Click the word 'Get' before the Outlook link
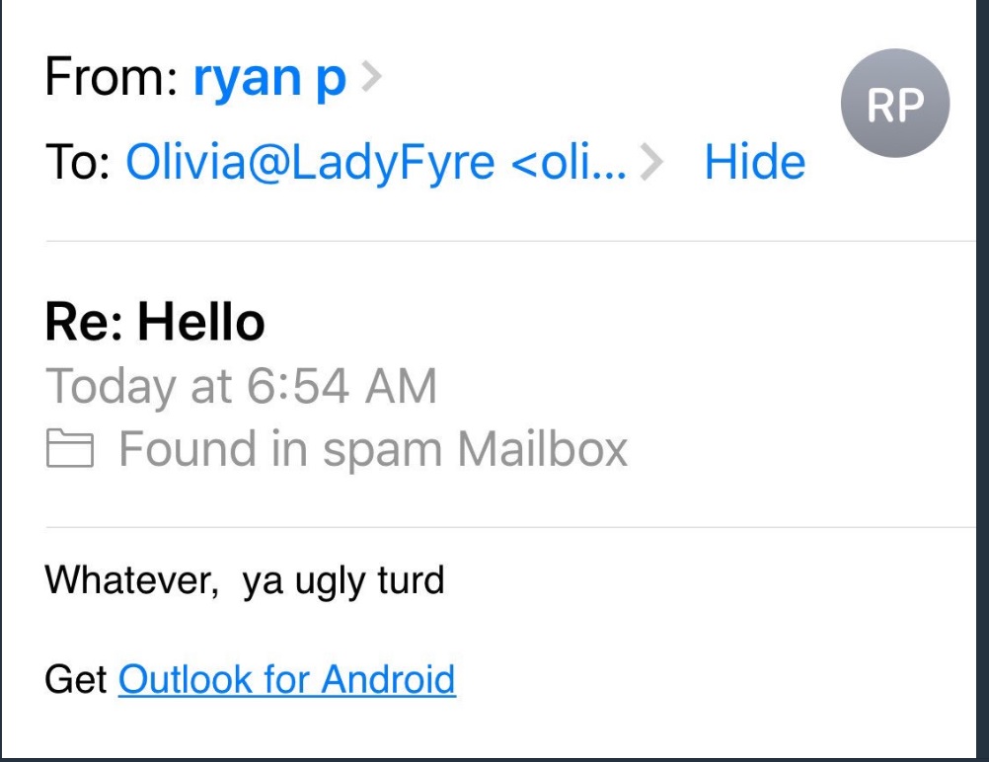The image size is (989, 762). click(x=76, y=679)
